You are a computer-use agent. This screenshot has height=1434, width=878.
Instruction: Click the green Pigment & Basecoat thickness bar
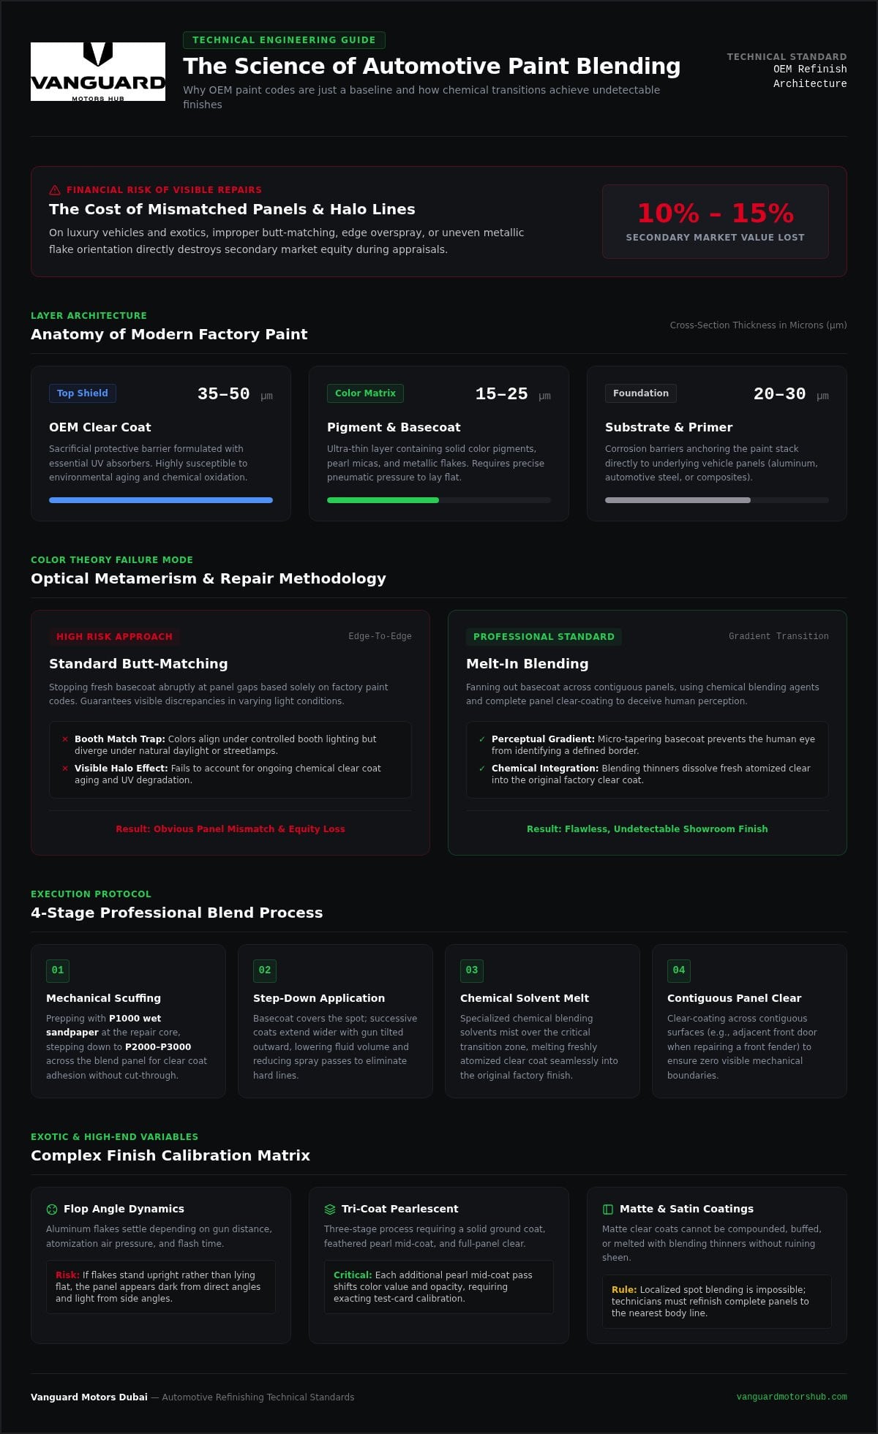[x=383, y=500]
